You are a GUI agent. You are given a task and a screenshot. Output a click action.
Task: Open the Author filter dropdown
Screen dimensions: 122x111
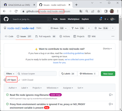[x=12, y=88]
